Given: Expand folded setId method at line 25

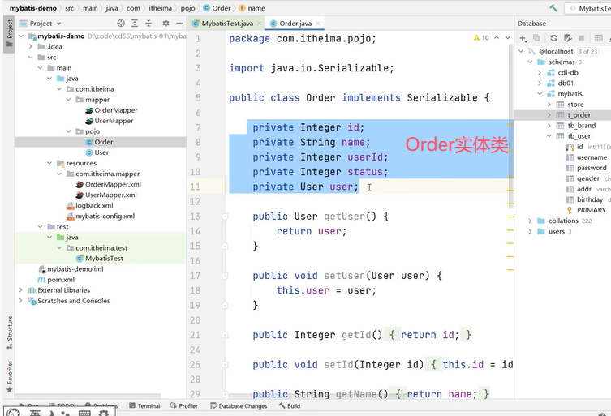Looking at the screenshot, I should pos(225,365).
